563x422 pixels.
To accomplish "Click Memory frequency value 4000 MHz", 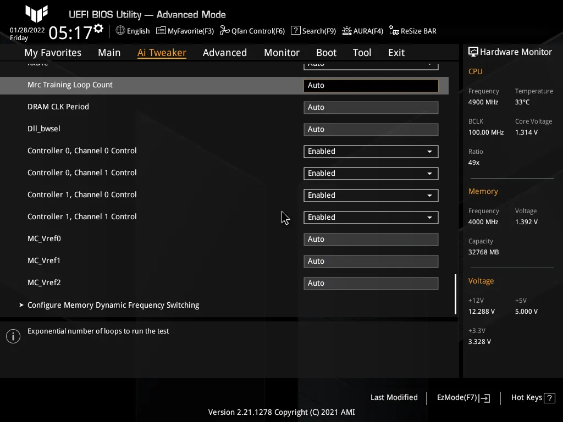I will click(483, 222).
